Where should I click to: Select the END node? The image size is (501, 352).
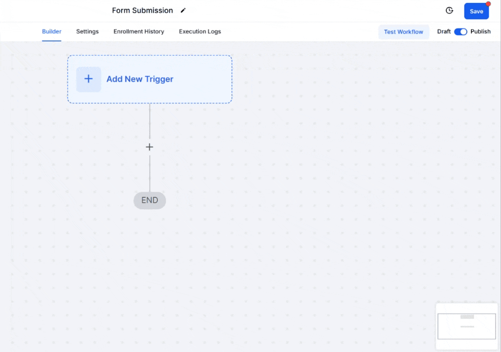[149, 200]
